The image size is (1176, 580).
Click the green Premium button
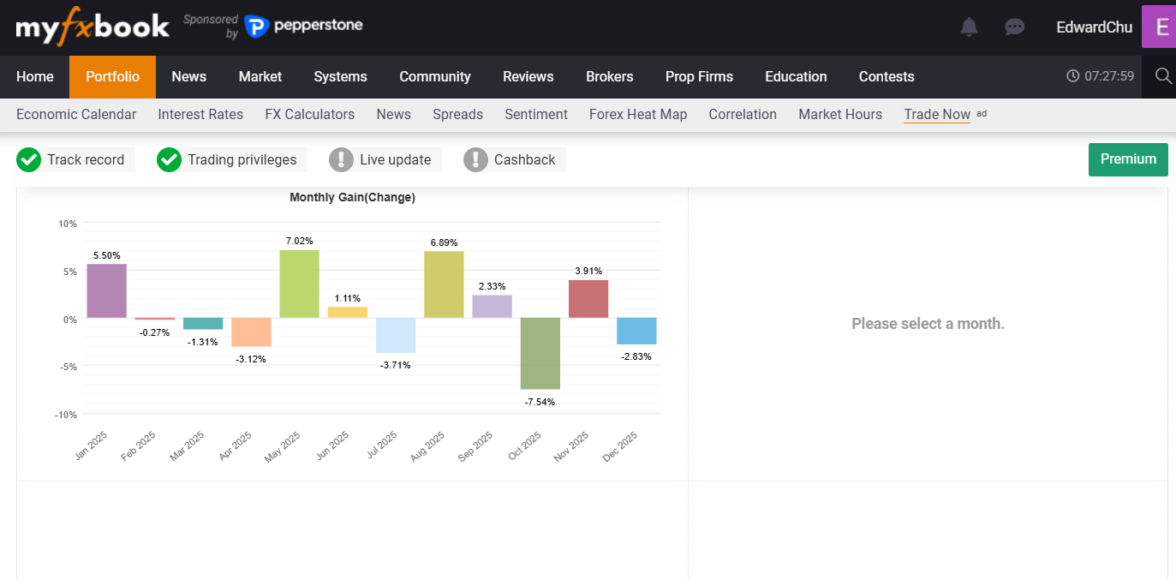point(1127,159)
